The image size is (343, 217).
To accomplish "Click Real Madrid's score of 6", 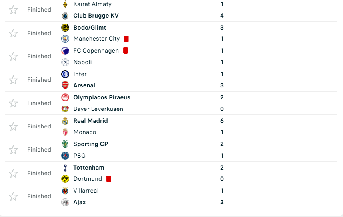I will 222,121.
